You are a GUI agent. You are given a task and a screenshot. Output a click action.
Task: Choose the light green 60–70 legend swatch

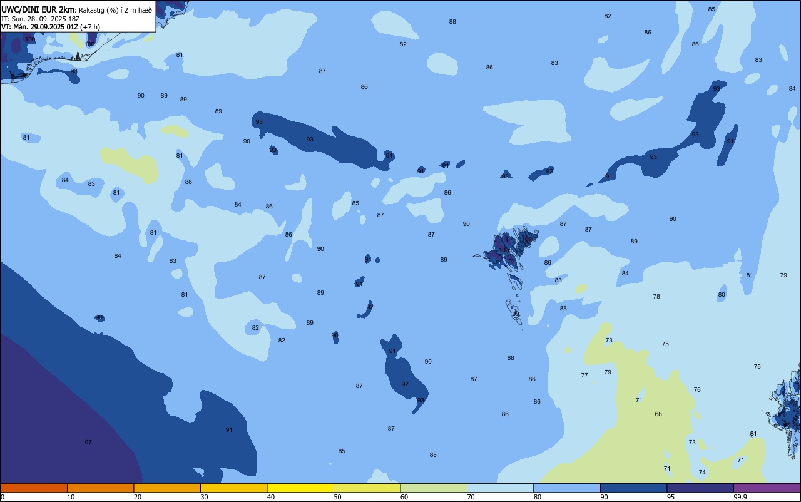click(434, 488)
